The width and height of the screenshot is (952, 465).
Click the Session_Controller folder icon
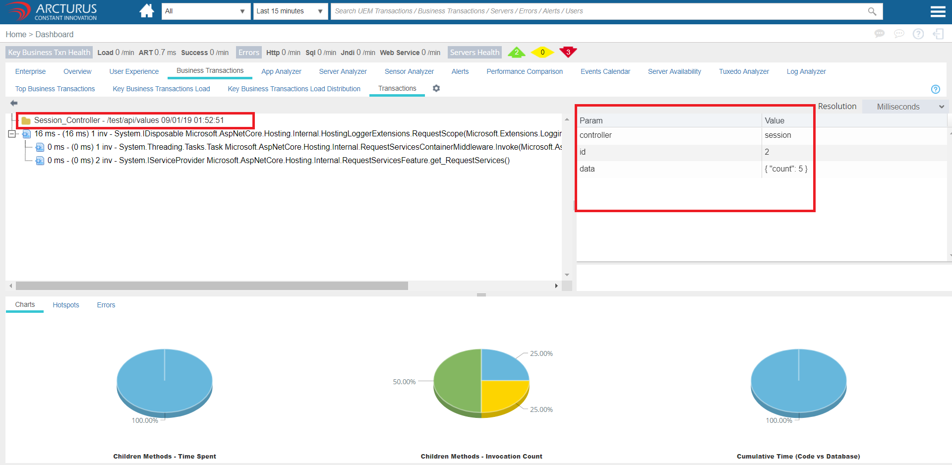(x=26, y=120)
